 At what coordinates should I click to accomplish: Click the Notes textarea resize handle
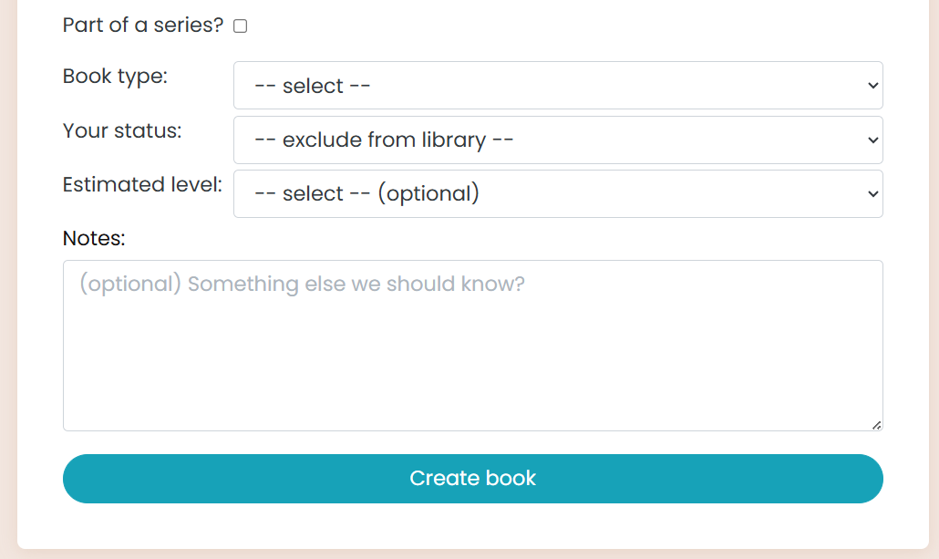877,425
